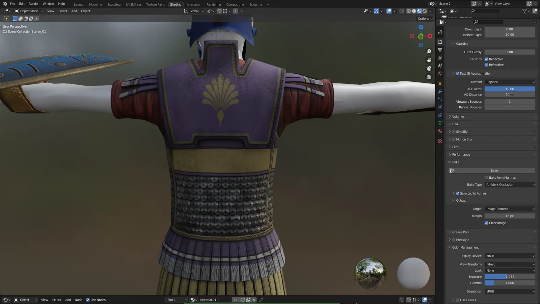540x304 pixels.
Task: Open the World properties tab icon
Action: 440,74
